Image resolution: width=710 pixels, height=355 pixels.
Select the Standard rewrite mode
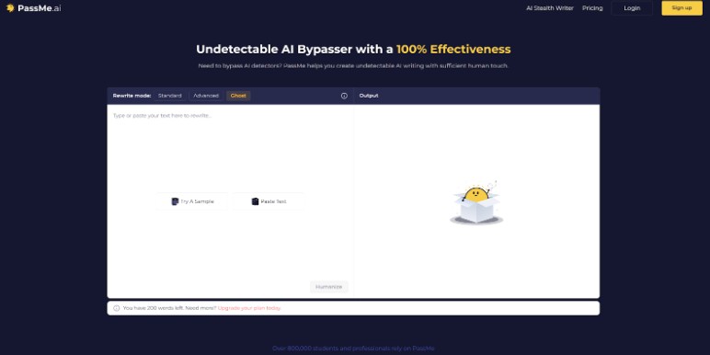tap(170, 96)
